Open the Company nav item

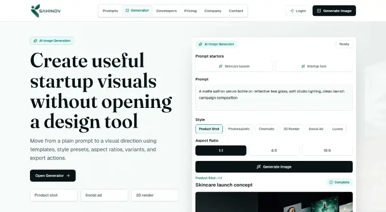pyautogui.click(x=213, y=11)
